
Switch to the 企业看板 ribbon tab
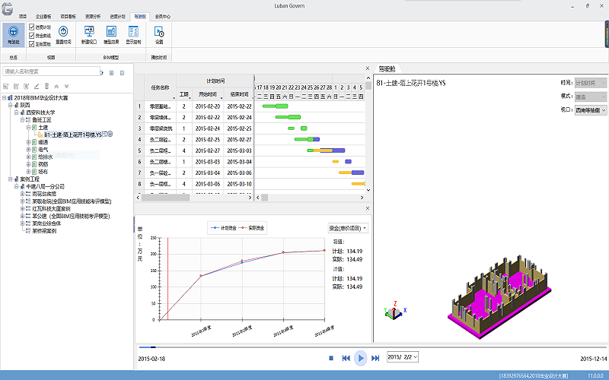click(43, 17)
